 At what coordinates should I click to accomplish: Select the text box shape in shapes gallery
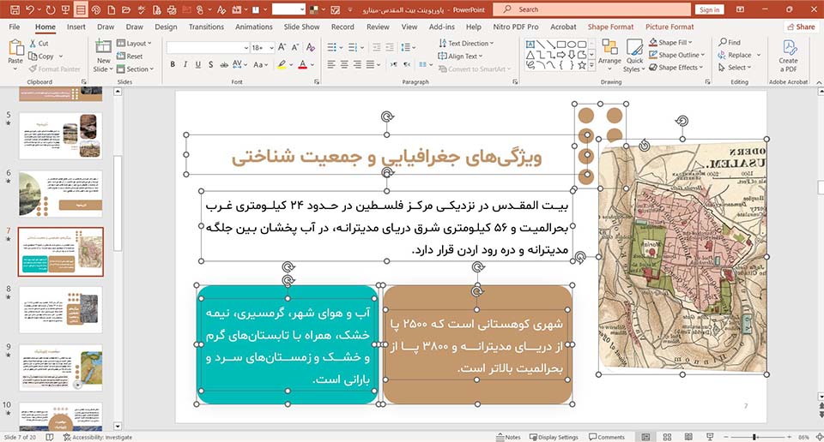point(530,45)
